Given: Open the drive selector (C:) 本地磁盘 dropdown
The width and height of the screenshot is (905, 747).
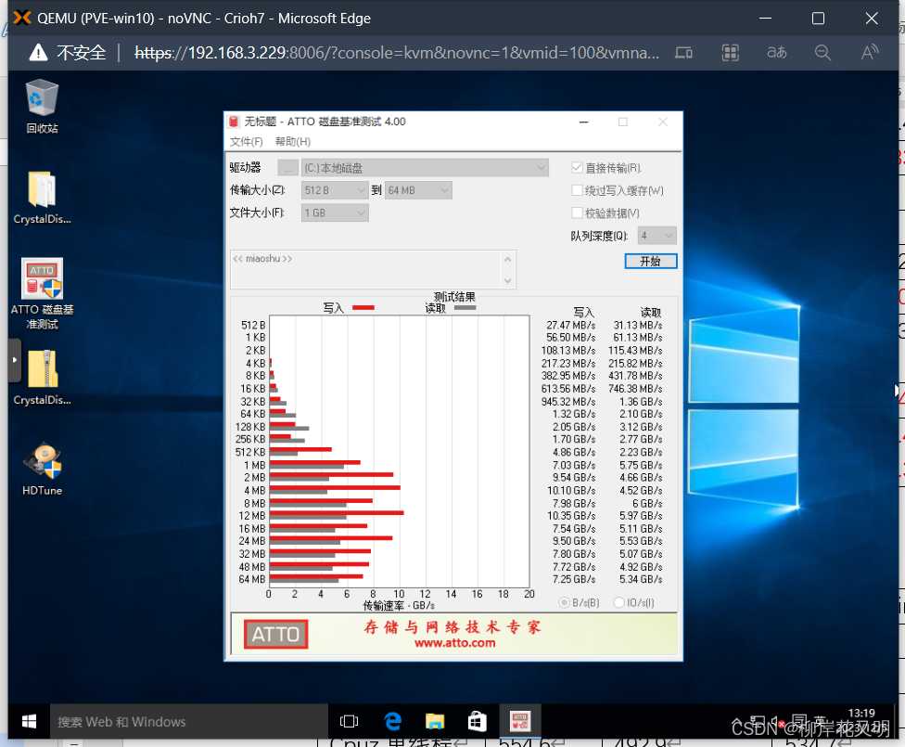Looking at the screenshot, I should click(425, 168).
